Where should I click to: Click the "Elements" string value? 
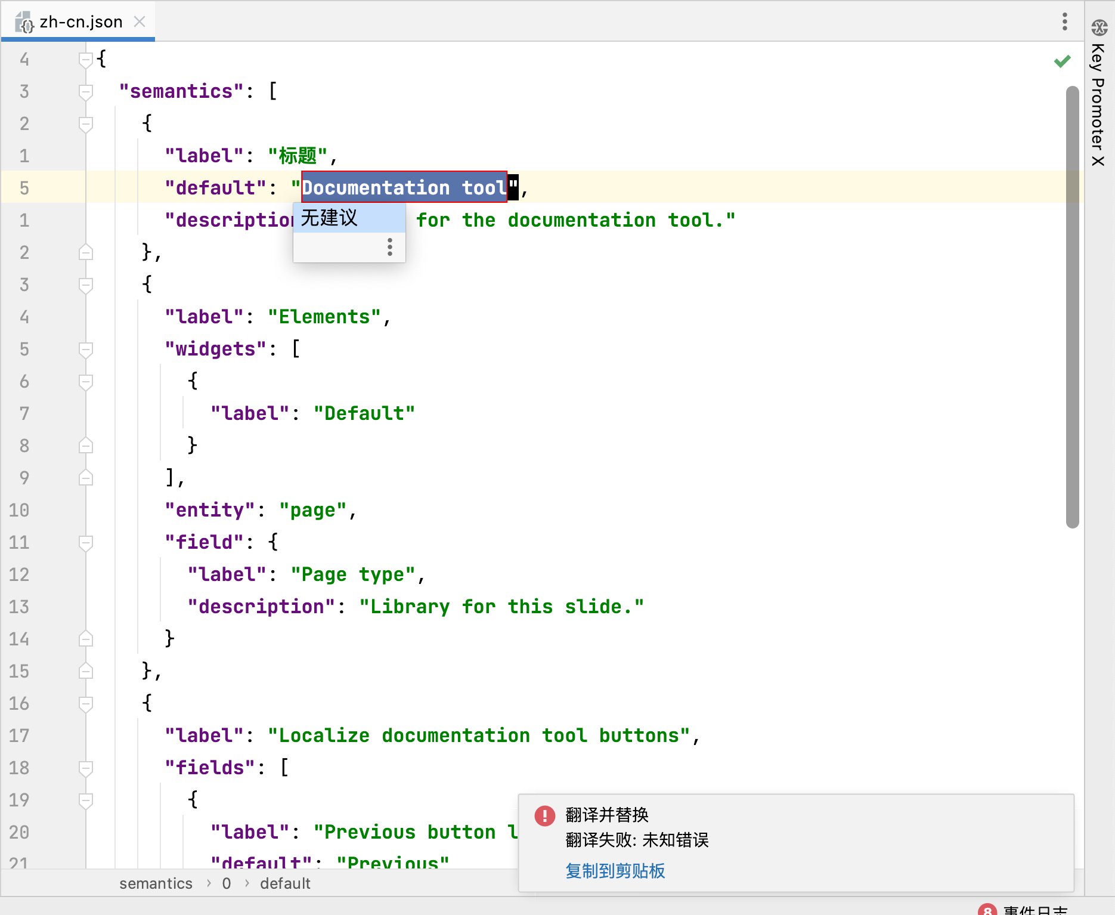(x=324, y=317)
